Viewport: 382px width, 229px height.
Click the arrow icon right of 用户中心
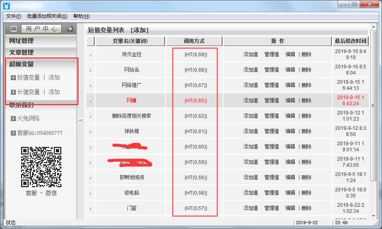[70, 29]
